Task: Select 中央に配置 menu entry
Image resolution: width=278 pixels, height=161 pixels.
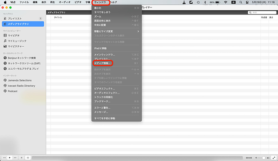Action: click(117, 25)
